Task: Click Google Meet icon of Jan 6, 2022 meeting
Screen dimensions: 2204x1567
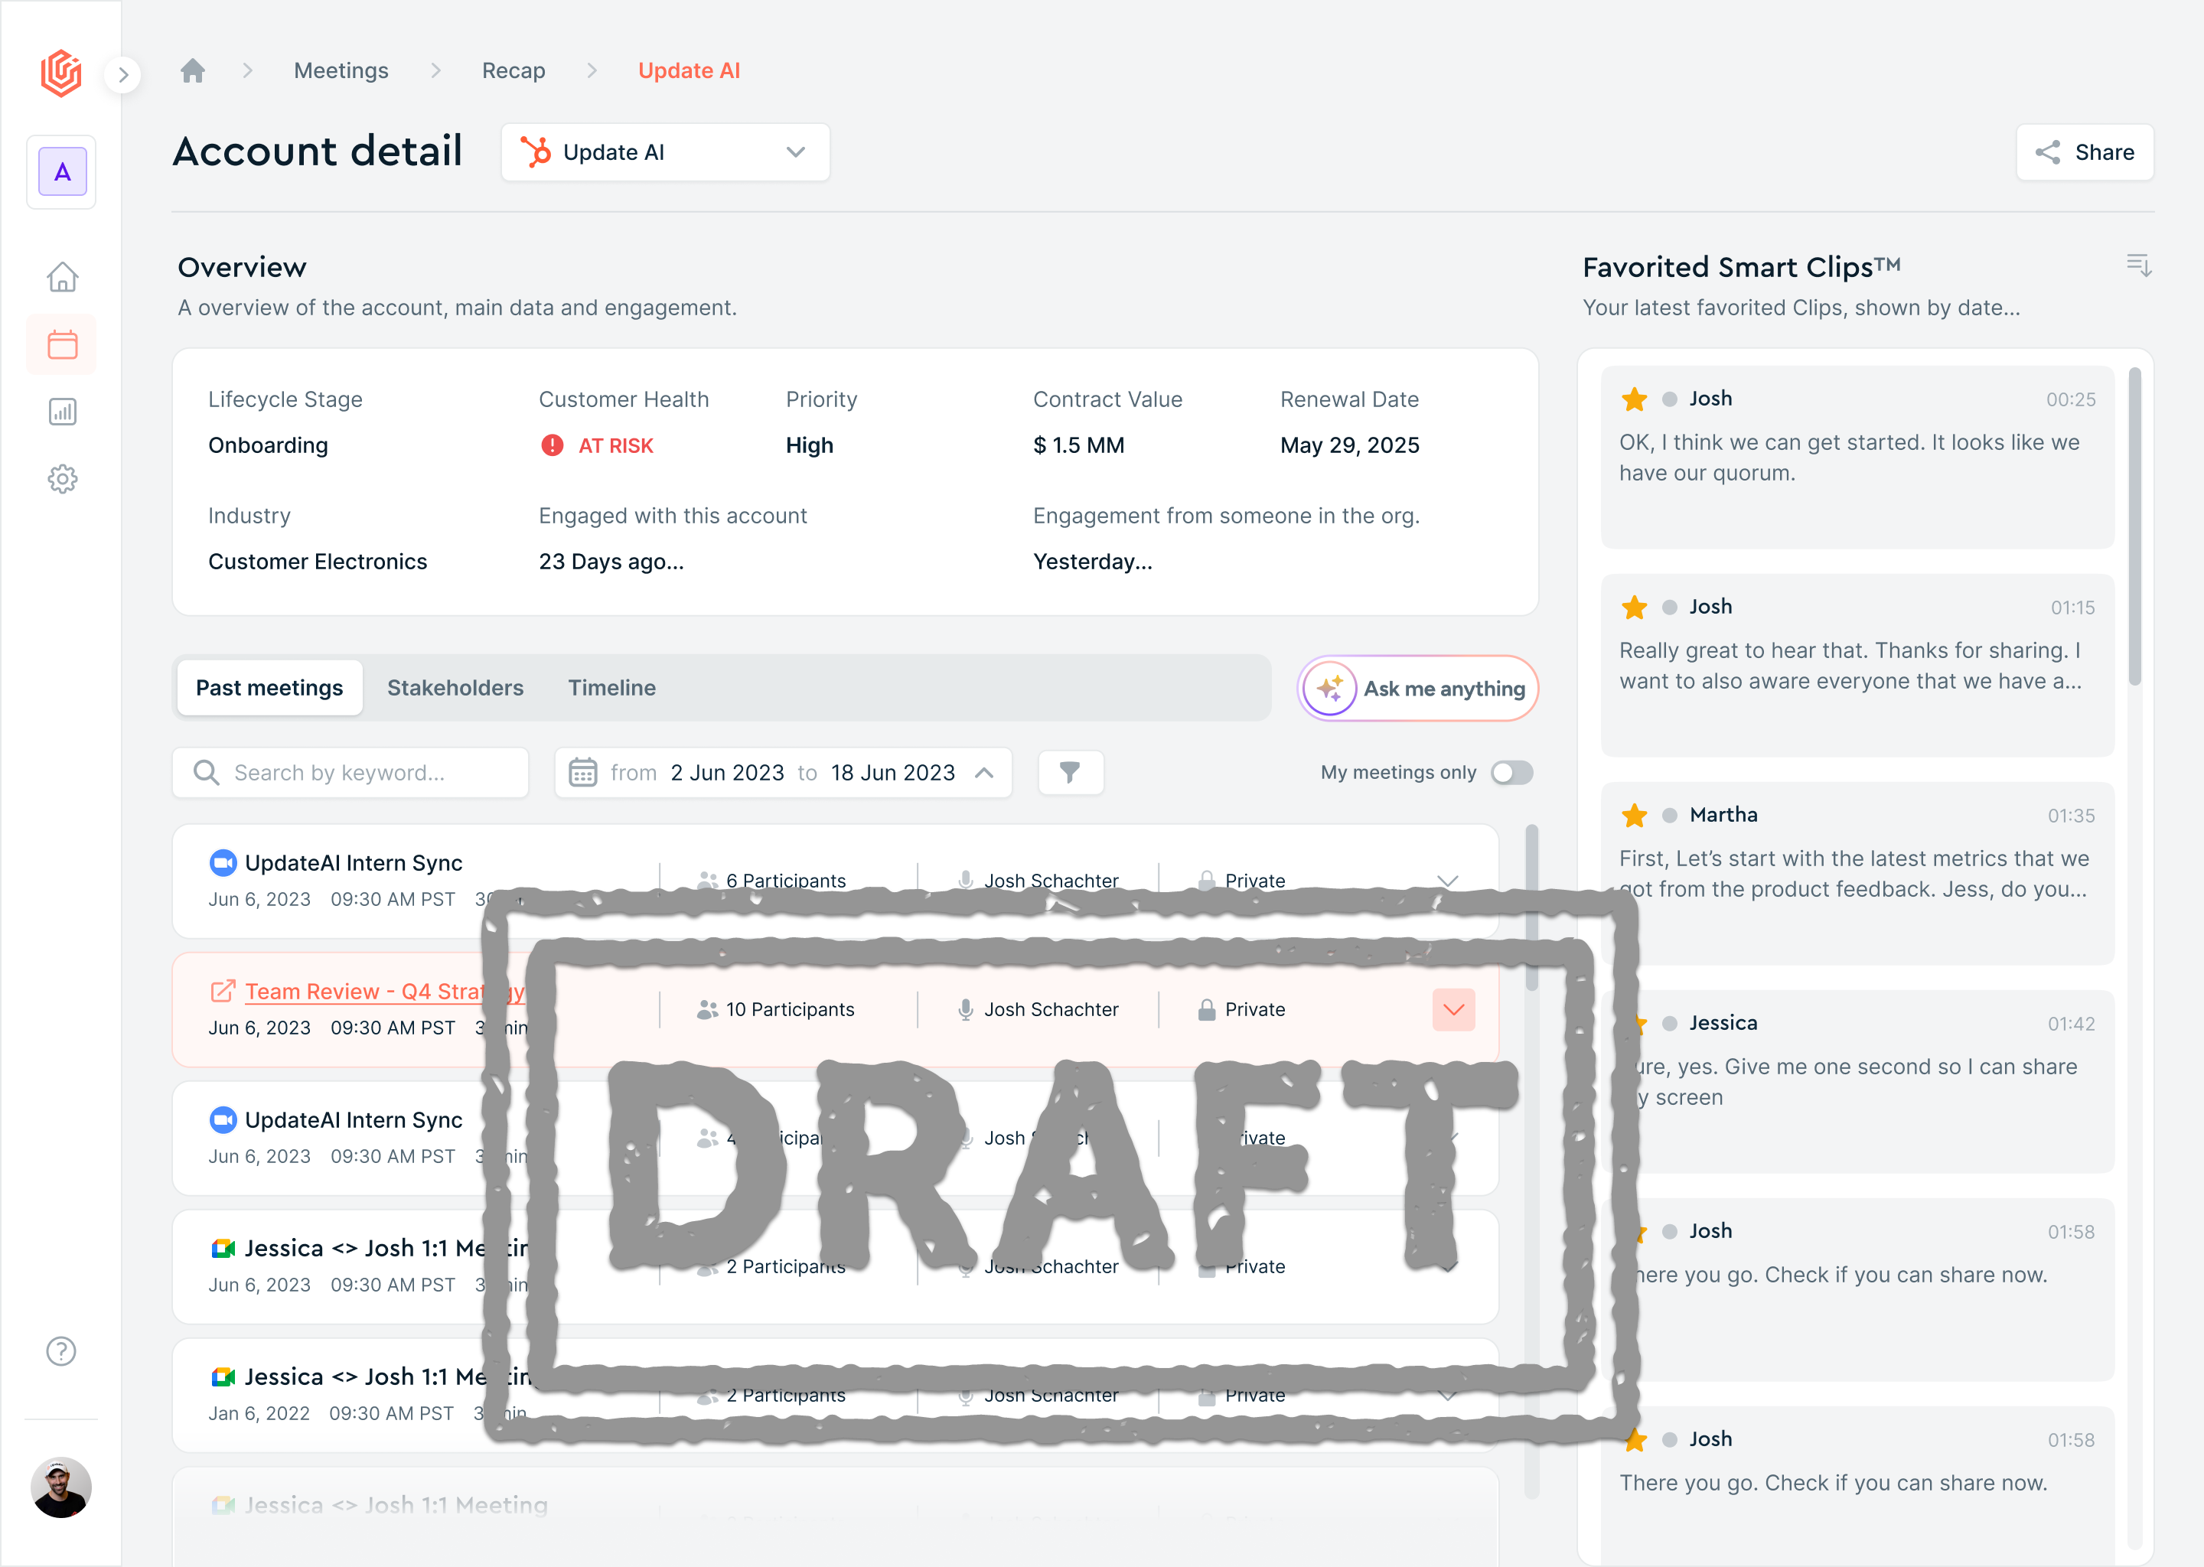Action: pos(223,1376)
